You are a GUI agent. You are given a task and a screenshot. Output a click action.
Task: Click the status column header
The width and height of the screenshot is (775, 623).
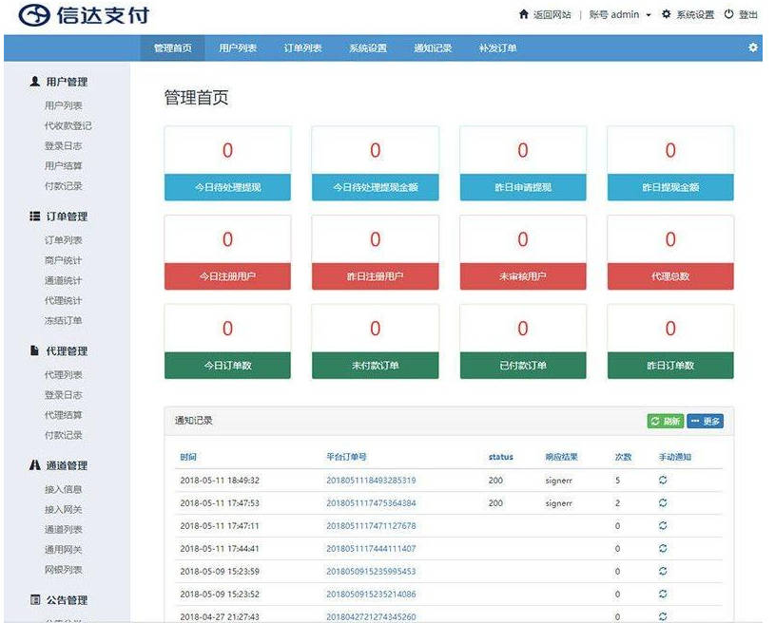(501, 457)
